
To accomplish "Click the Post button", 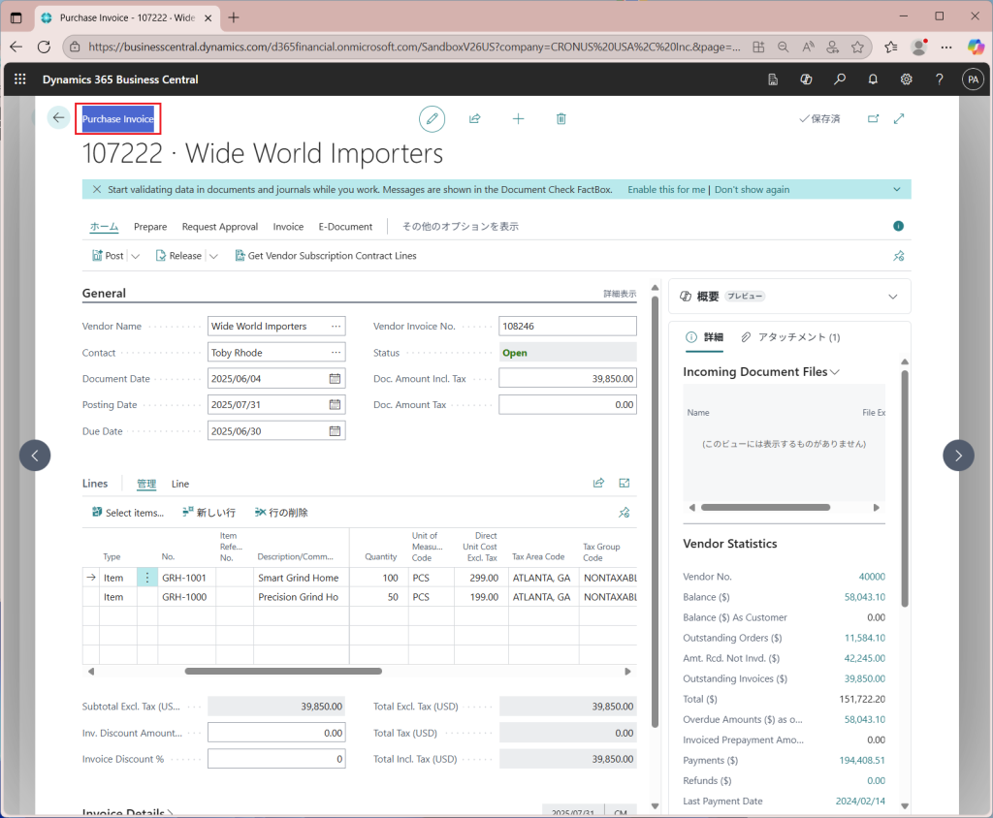I will coord(108,256).
